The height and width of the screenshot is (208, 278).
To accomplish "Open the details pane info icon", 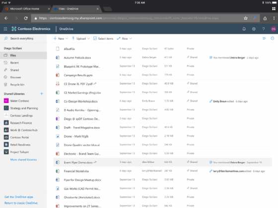I will (273, 39).
